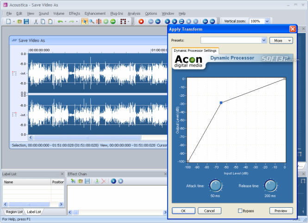Expand the Redo history dropdown arrow
This screenshot has height=223, width=308.
[x=77, y=22]
